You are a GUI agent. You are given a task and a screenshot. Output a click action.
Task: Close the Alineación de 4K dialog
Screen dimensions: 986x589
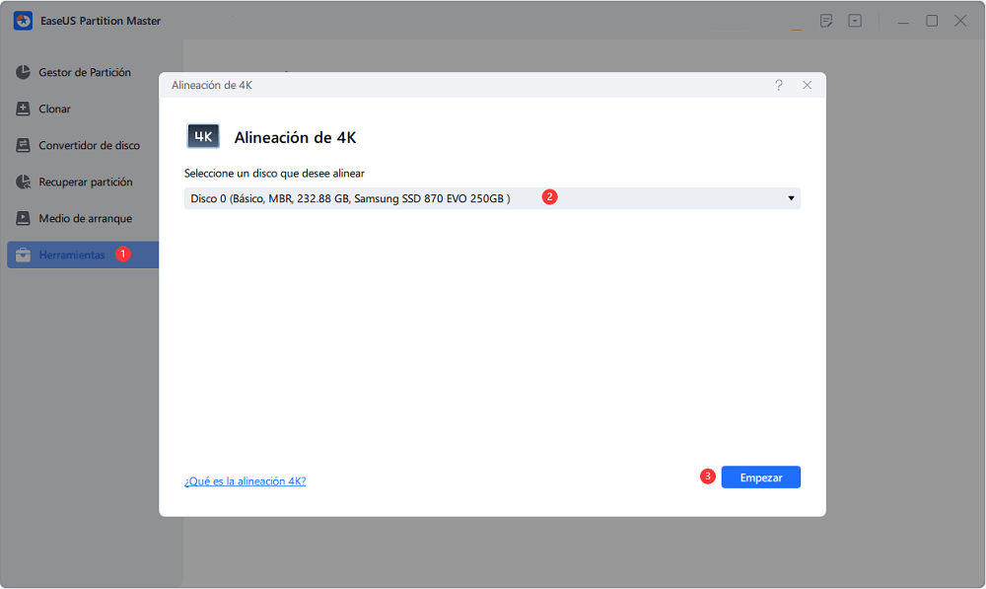(x=807, y=85)
